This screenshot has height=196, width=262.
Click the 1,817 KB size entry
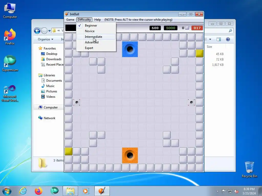point(218,65)
